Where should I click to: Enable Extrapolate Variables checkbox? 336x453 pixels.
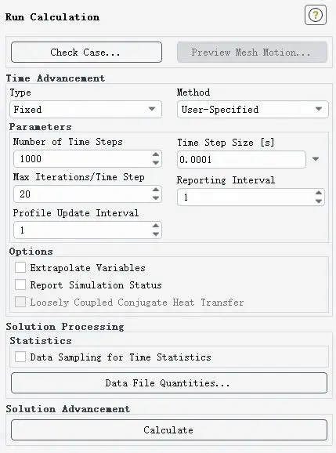tap(20, 267)
